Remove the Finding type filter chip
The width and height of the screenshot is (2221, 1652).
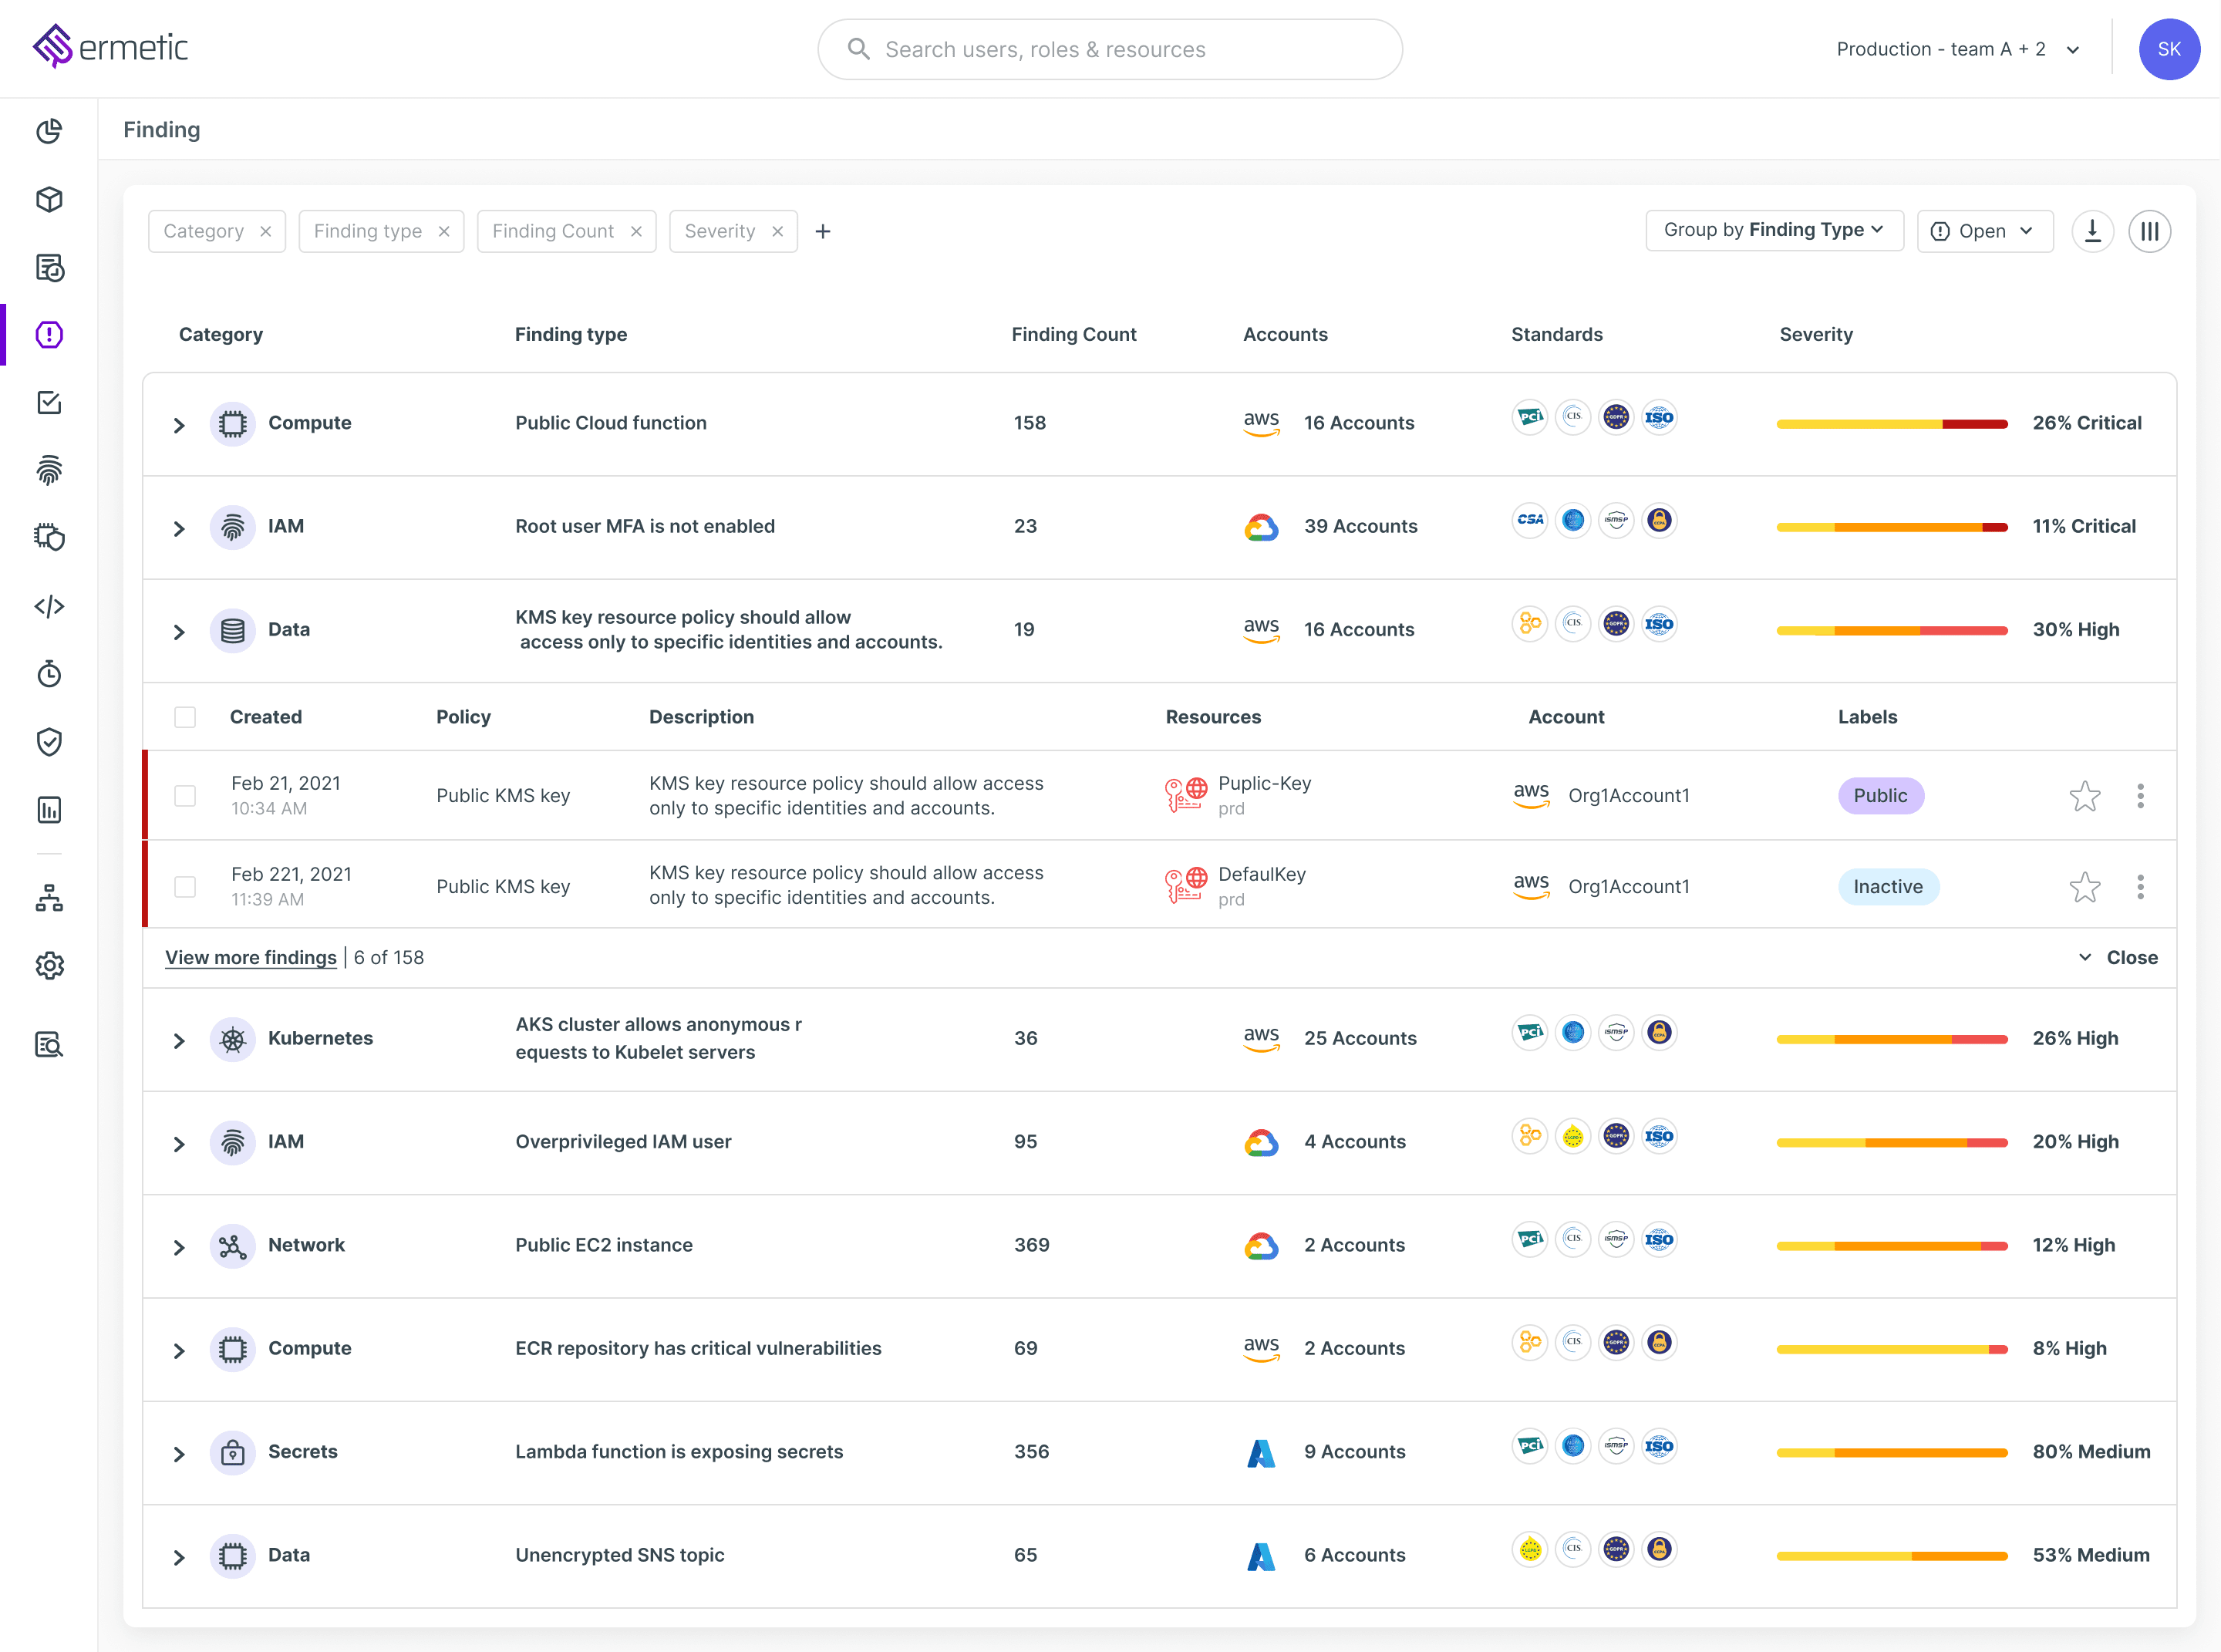pos(444,231)
